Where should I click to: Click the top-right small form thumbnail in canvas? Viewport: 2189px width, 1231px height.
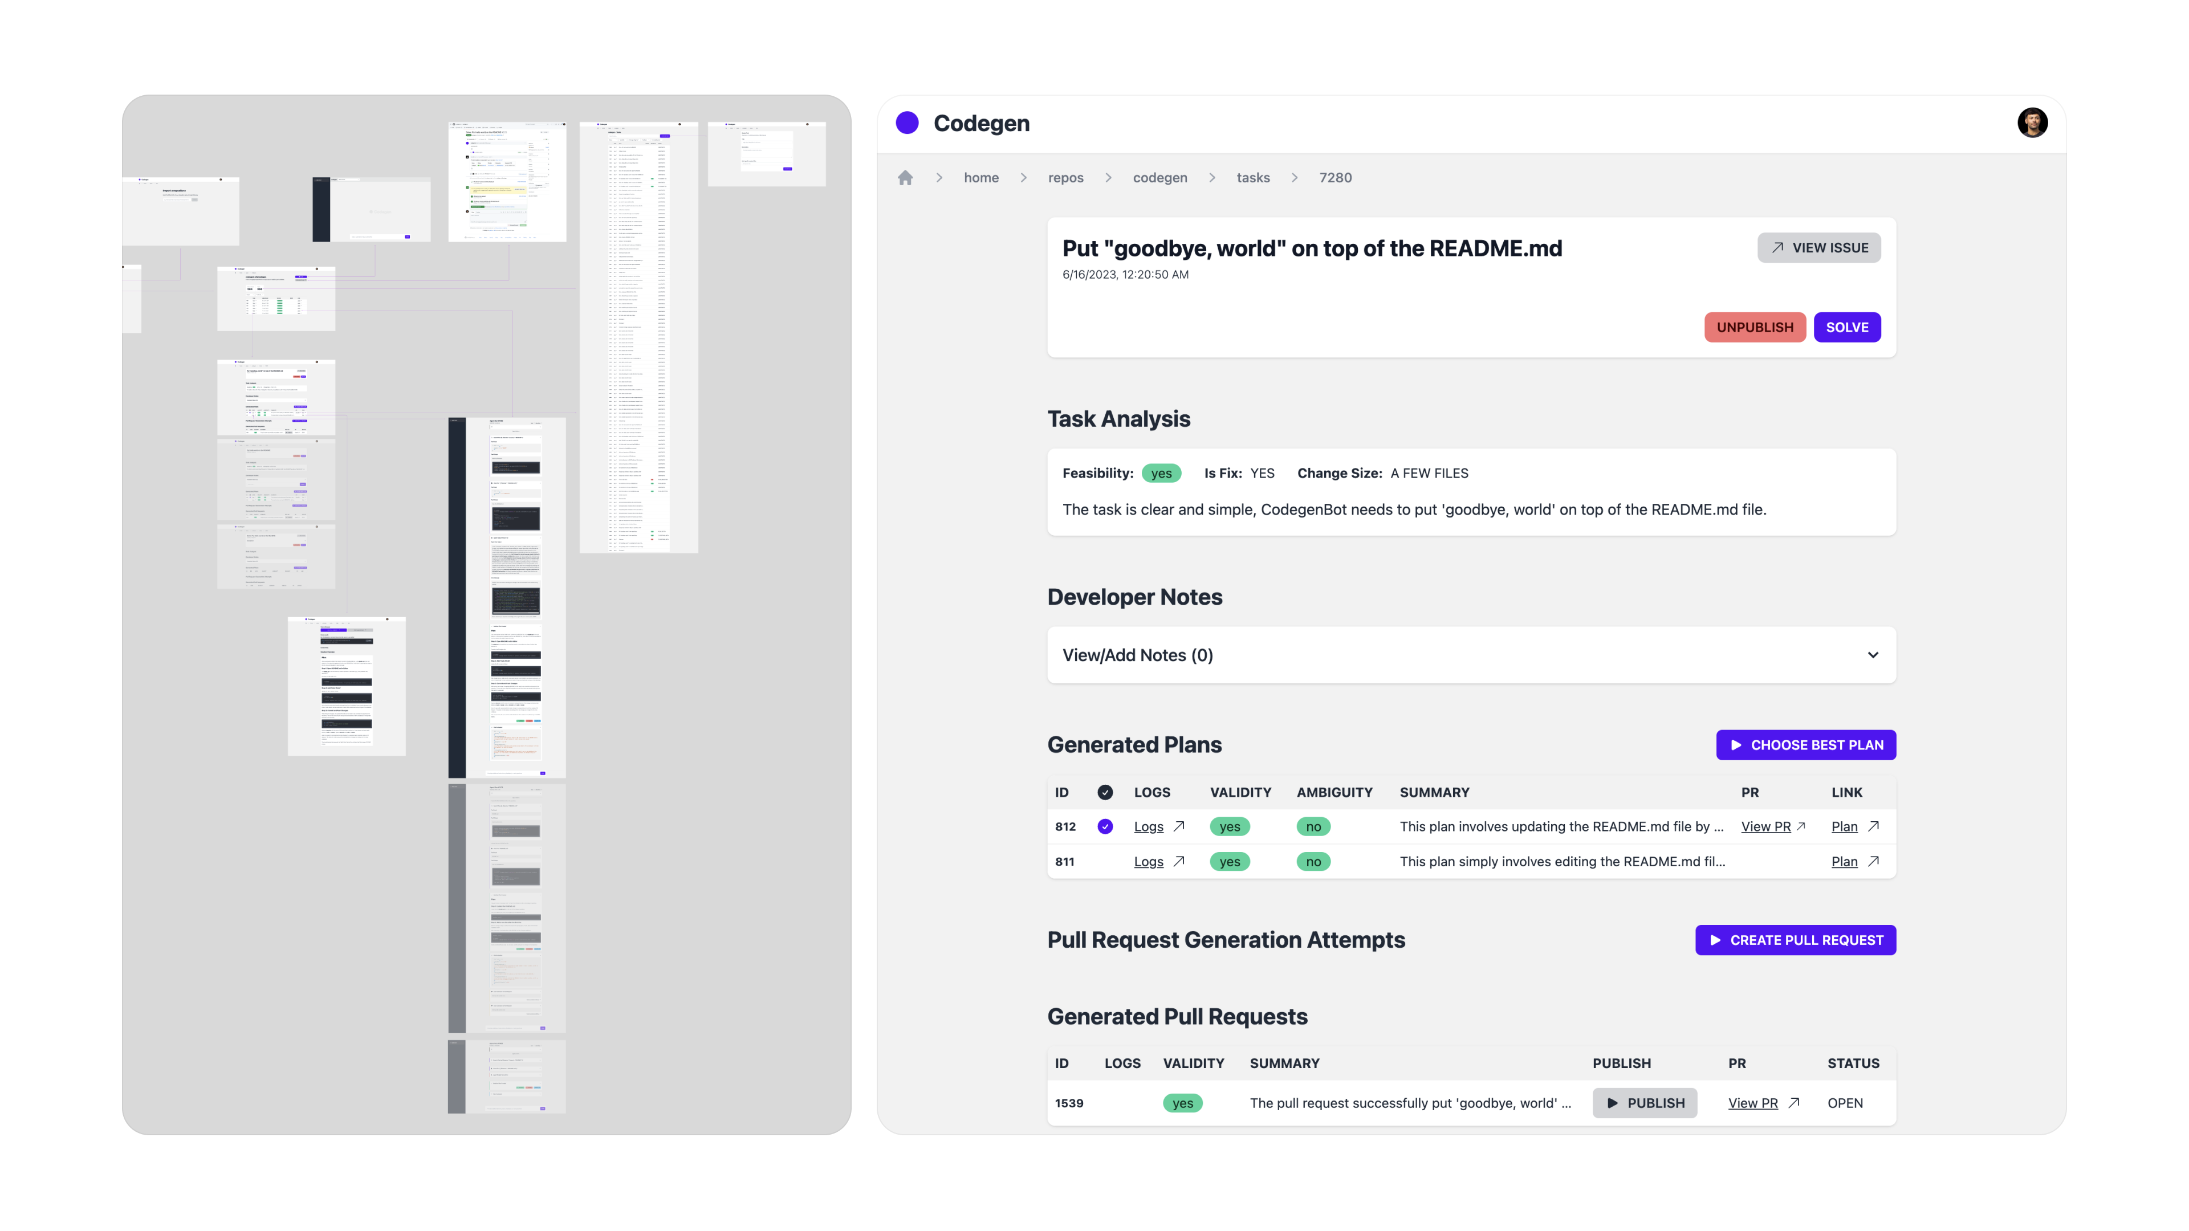[767, 154]
